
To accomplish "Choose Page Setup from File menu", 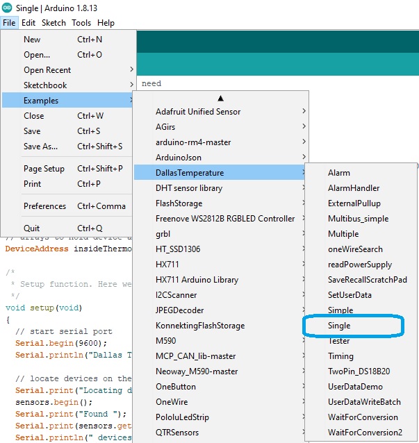I will (44, 169).
